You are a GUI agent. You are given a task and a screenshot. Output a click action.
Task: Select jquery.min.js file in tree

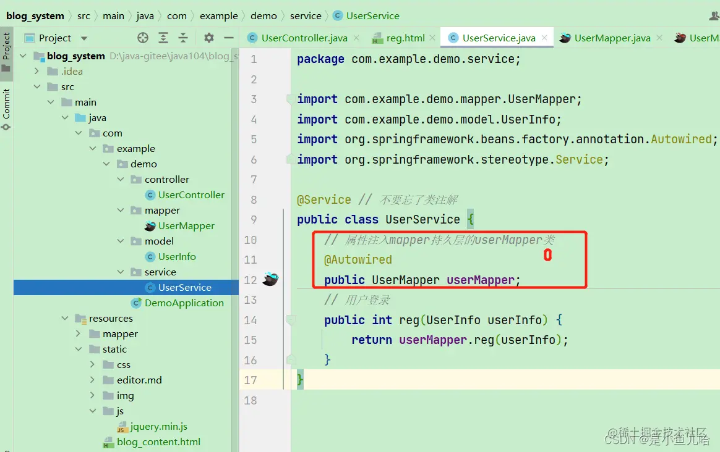click(159, 426)
